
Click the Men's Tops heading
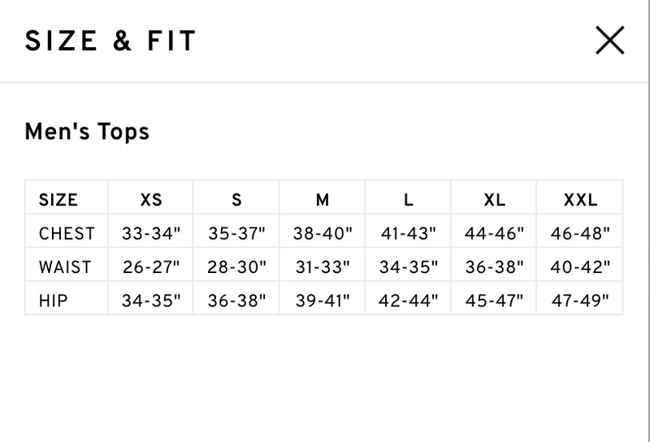87,132
